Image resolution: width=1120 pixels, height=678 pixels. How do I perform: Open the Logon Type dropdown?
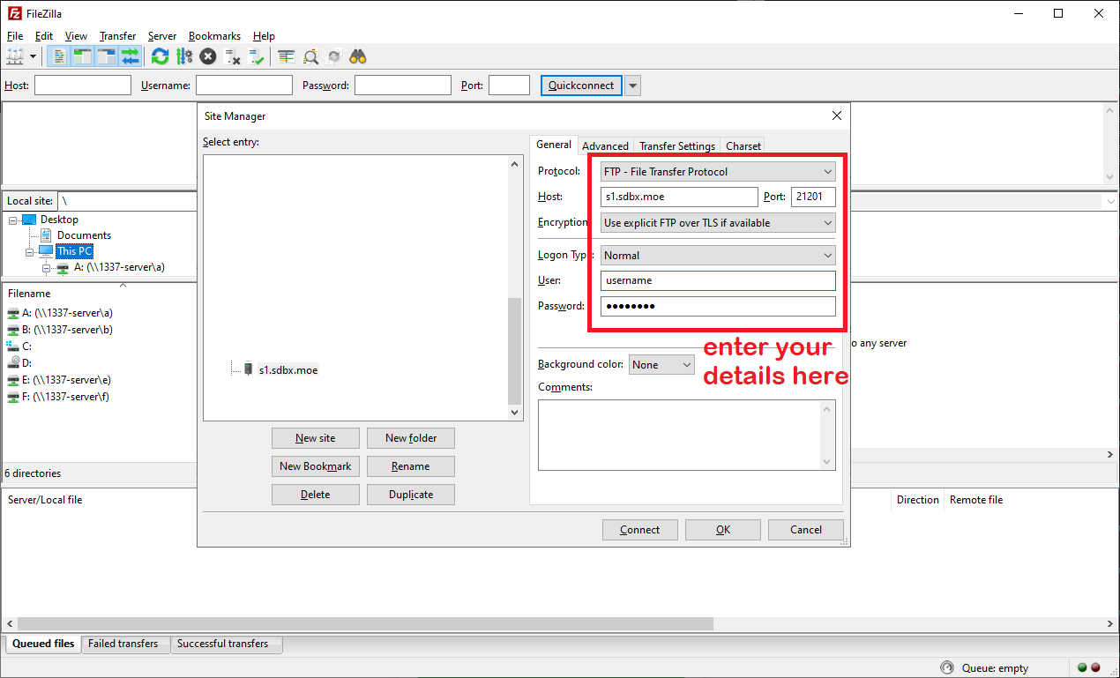point(718,256)
